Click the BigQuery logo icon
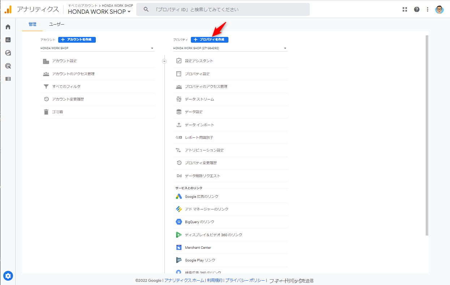 179,222
